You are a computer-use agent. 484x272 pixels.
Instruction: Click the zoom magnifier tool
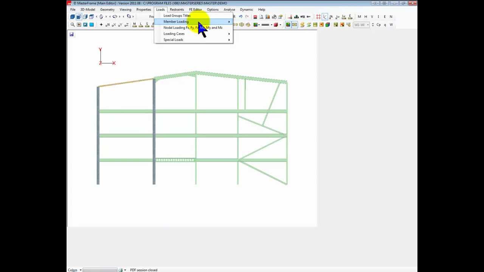click(x=72, y=25)
